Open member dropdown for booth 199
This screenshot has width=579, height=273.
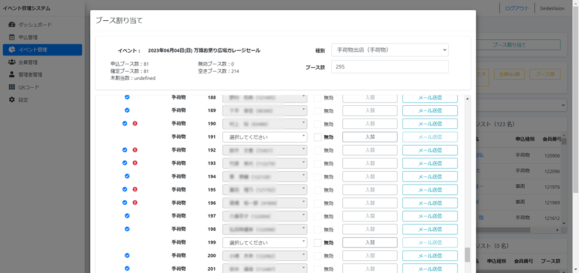(x=265, y=242)
